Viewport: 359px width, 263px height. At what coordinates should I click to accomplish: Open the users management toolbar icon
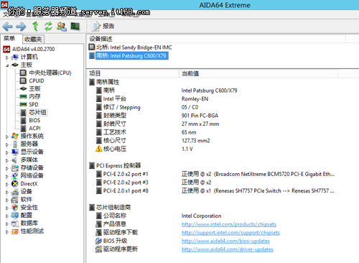click(62, 27)
